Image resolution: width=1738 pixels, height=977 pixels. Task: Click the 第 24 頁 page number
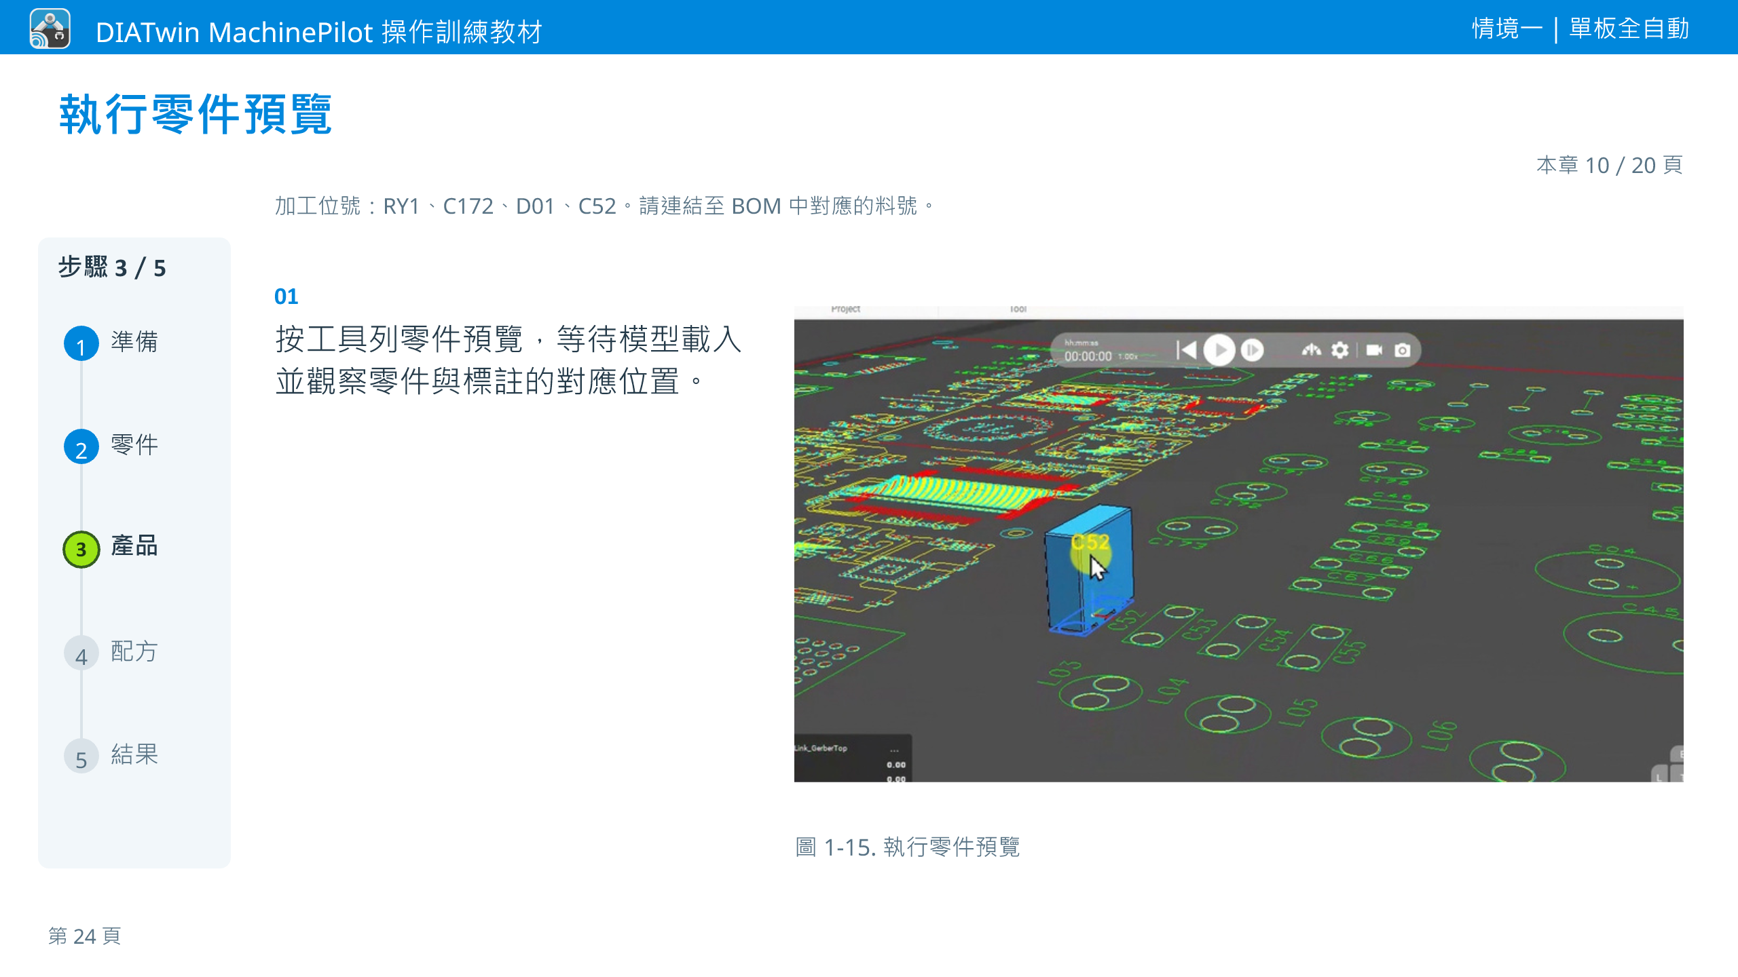pos(84,936)
